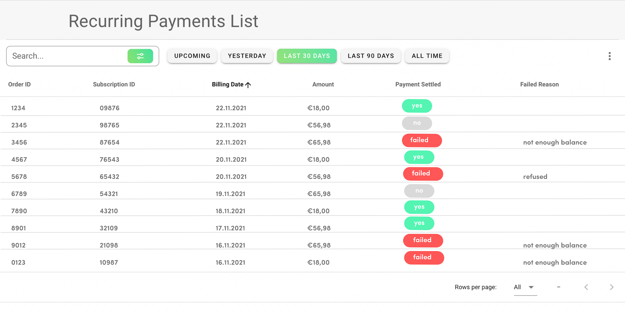Expand Rows per page dropdown
Screen dimensions: 625x312
525,287
